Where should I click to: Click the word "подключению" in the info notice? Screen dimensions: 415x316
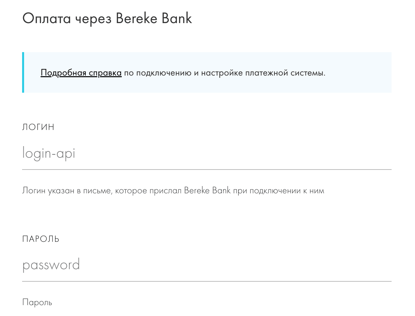(x=164, y=73)
